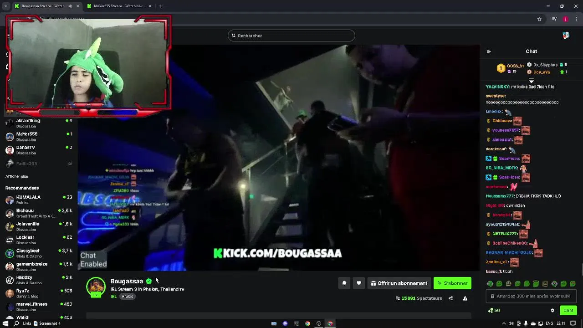
Task: Collapse the chat panel arrow icon
Action: [489, 51]
